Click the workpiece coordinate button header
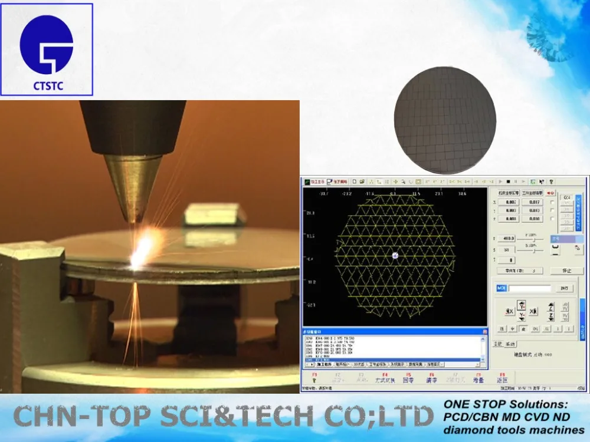This screenshot has height=442, width=590. (532, 193)
